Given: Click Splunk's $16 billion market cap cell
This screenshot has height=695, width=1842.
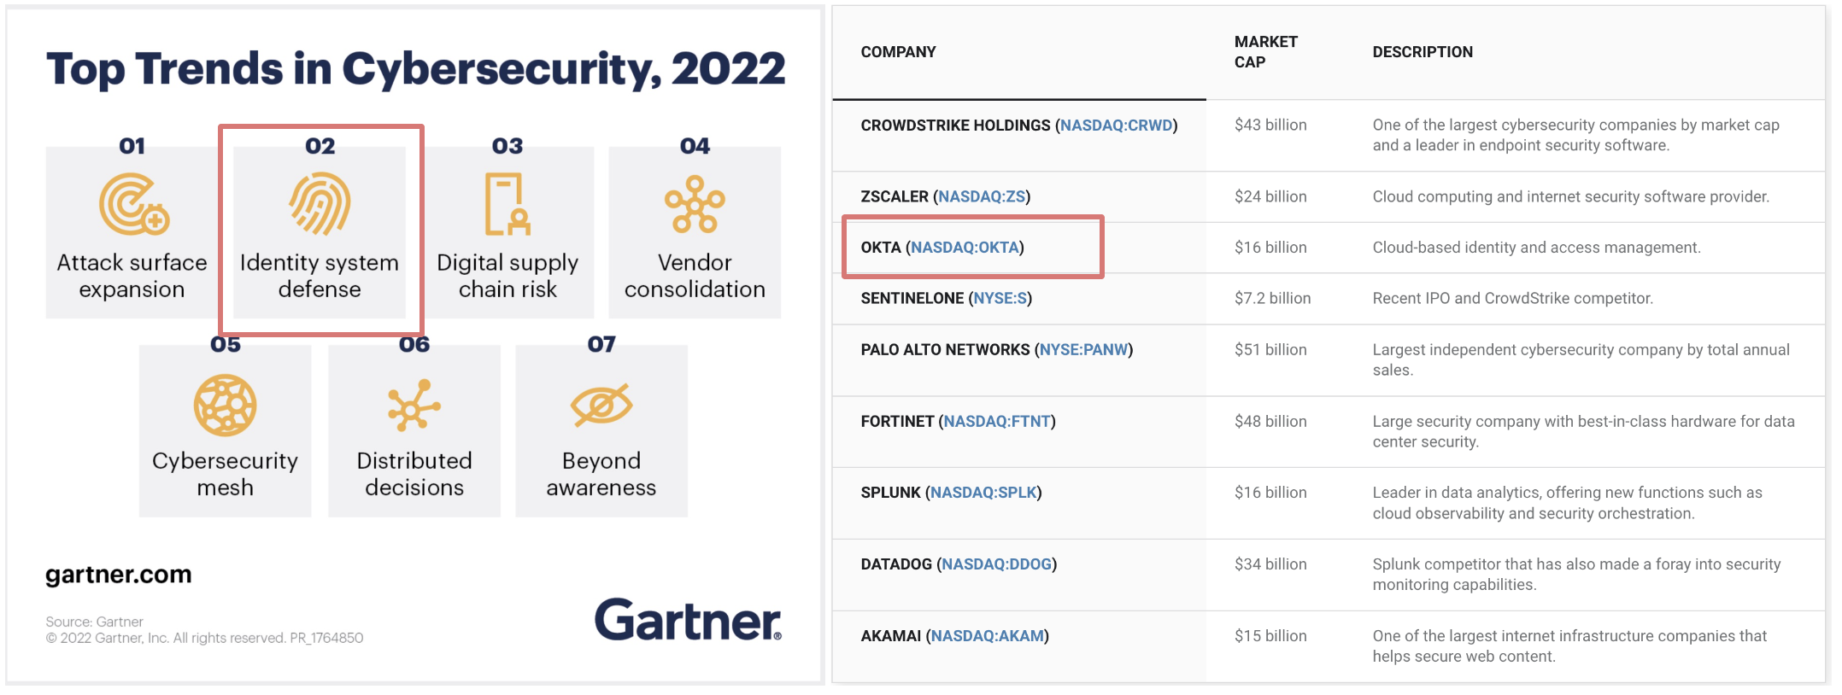Looking at the screenshot, I should [x=1270, y=493].
